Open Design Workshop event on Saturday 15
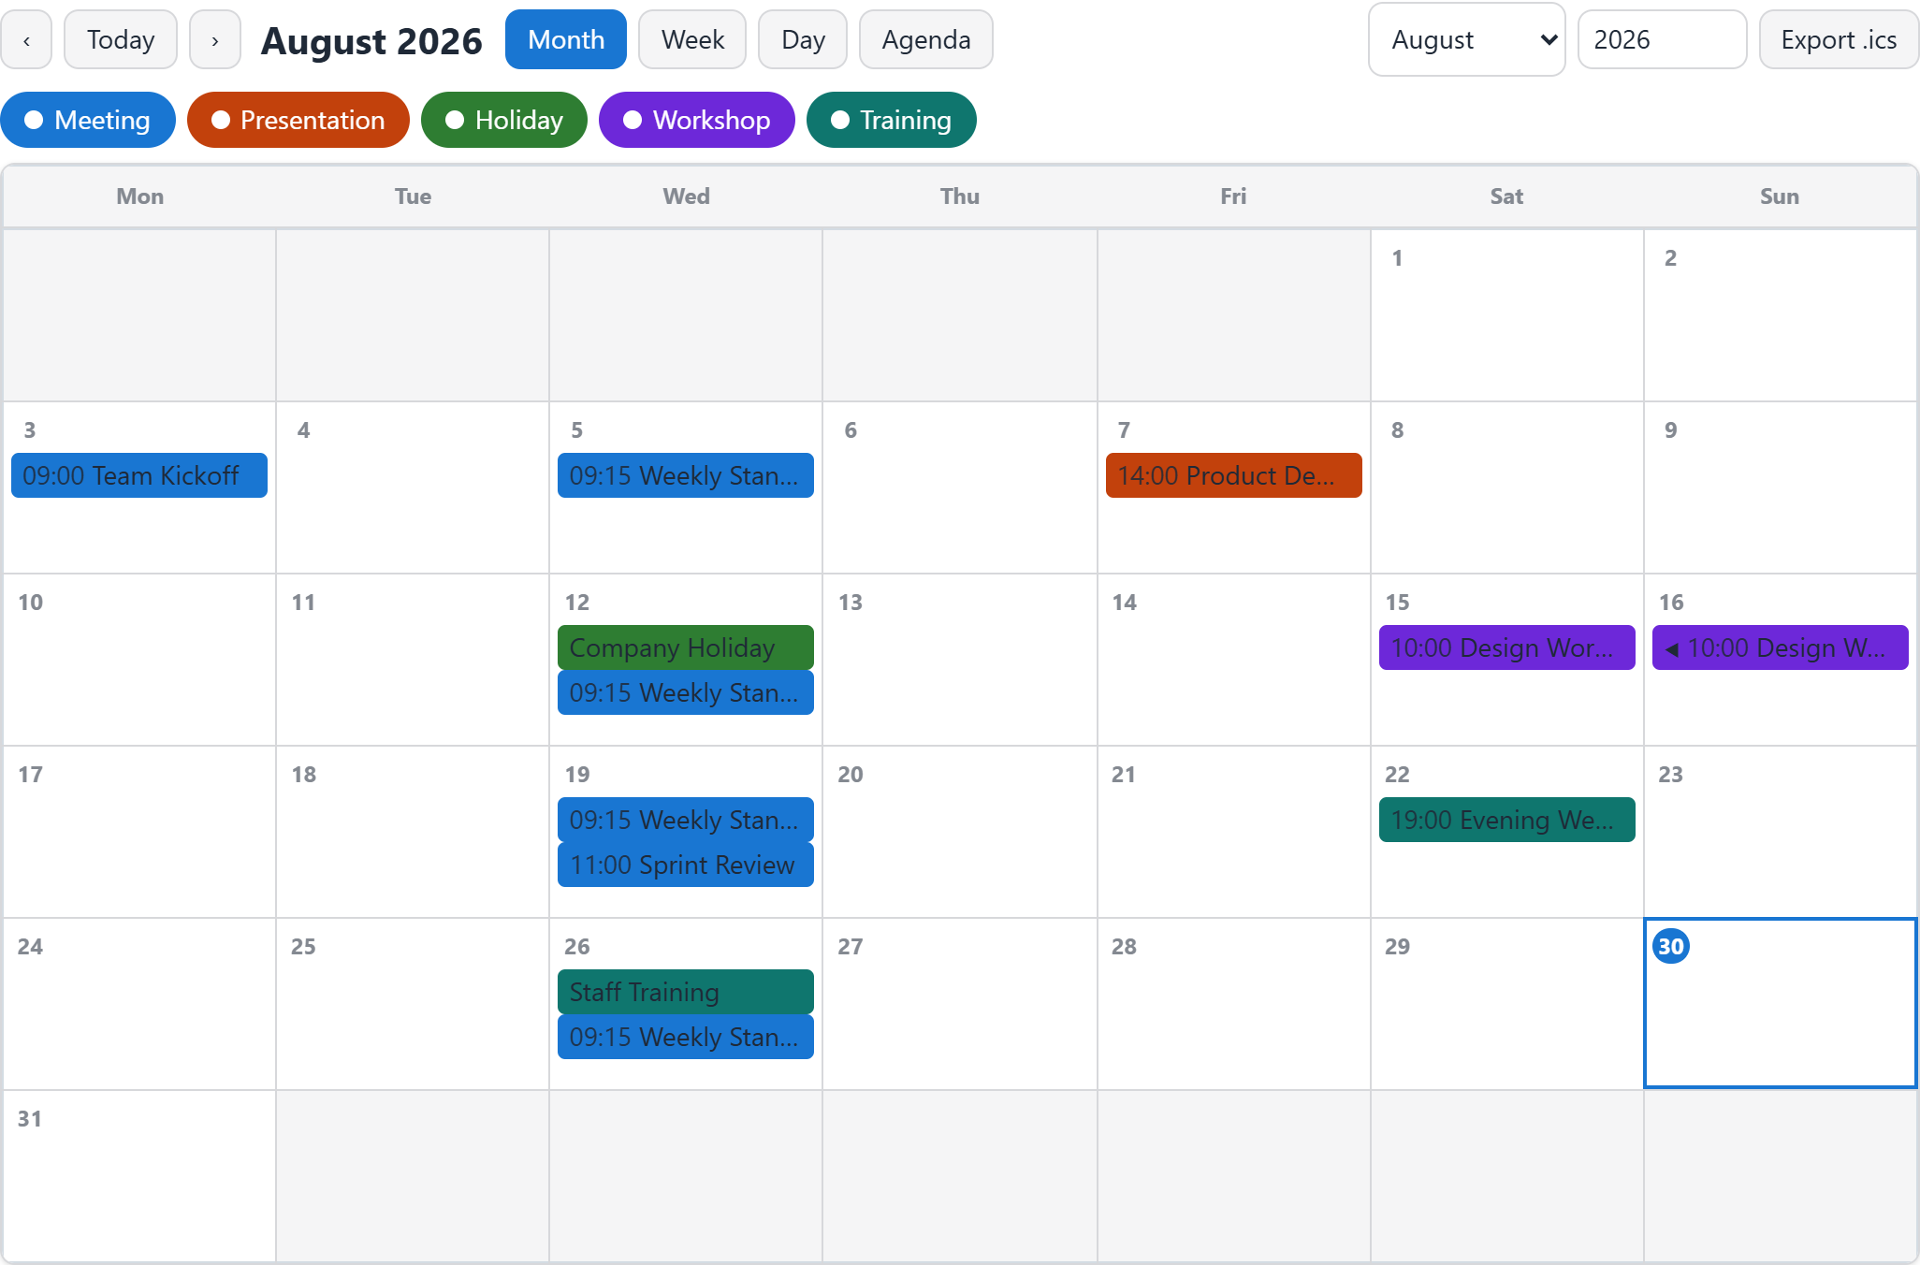This screenshot has width=1920, height=1265. tap(1507, 647)
